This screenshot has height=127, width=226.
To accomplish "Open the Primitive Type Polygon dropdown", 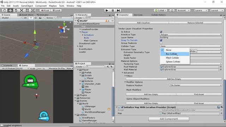I will click(191, 35).
